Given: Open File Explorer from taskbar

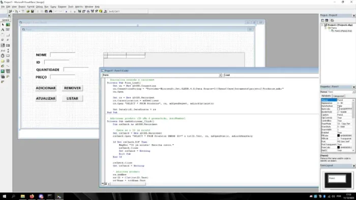Looking at the screenshot, I should tap(23, 196).
